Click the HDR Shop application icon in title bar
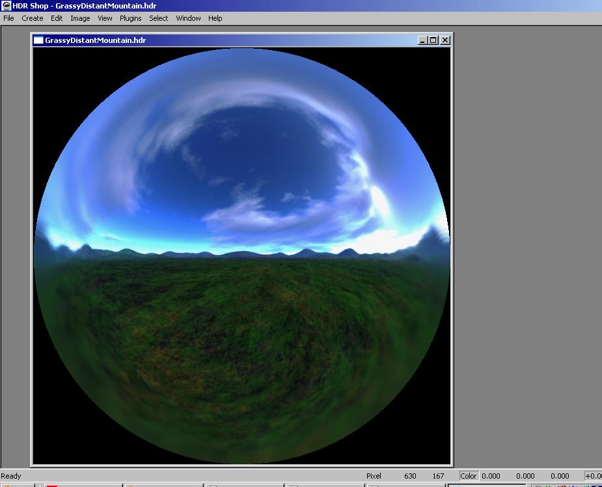 [6, 5]
